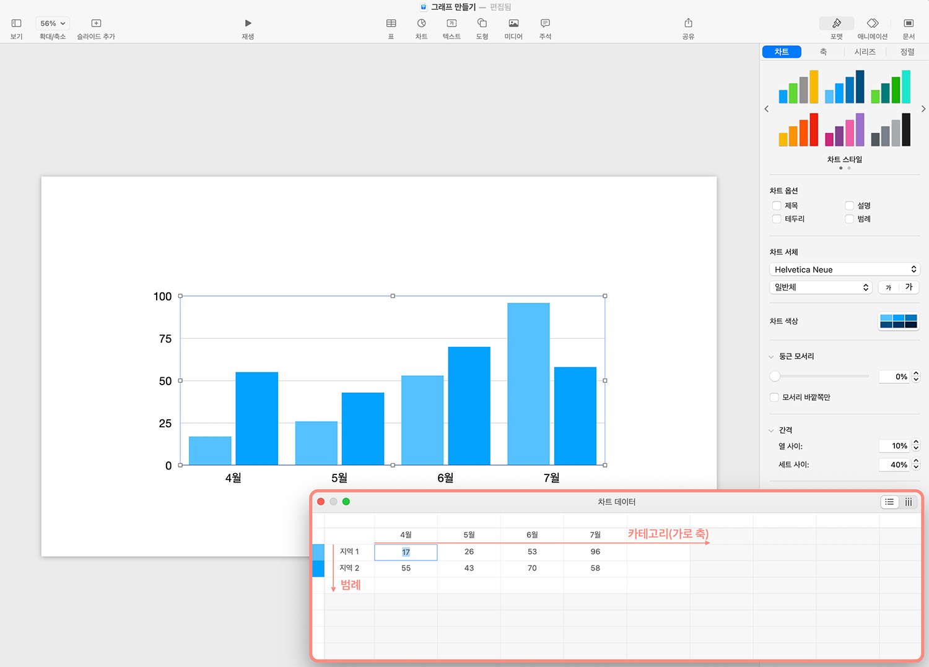This screenshot has height=667, width=929.
Task: Start the slideshow with Play (재생)
Action: coord(248,24)
